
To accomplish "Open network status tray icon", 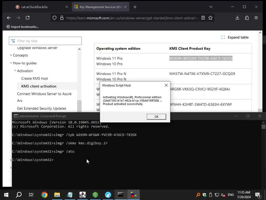I will [x=217, y=195].
